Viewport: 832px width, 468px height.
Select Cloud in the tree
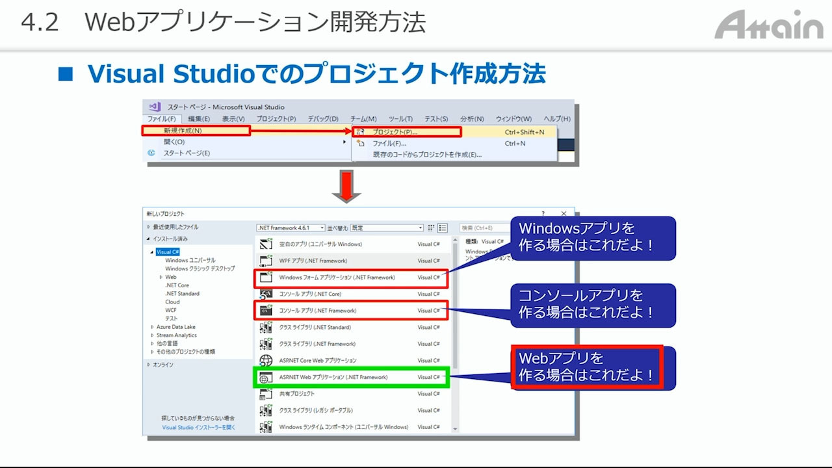(172, 302)
